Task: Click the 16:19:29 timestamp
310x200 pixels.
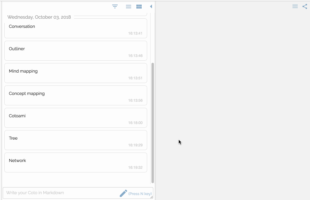Action: coord(135,145)
